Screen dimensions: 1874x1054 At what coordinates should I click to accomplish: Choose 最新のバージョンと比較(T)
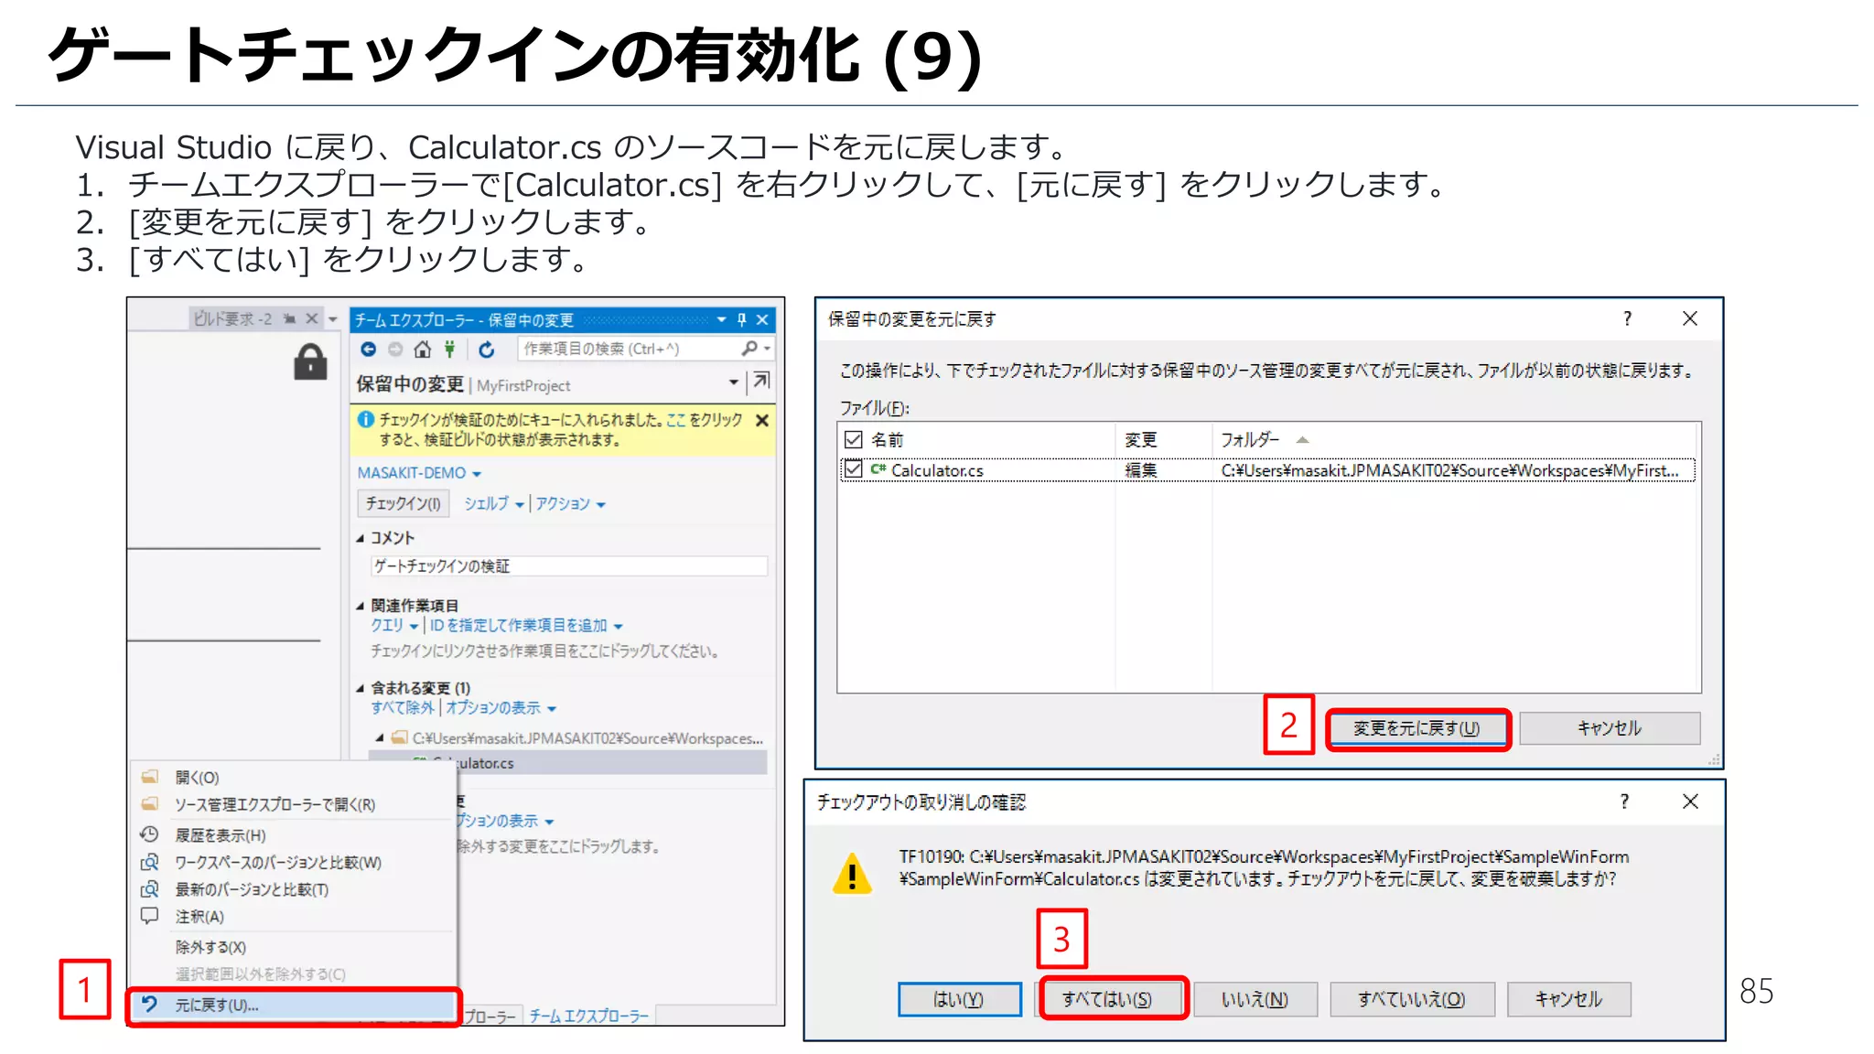coord(291,888)
